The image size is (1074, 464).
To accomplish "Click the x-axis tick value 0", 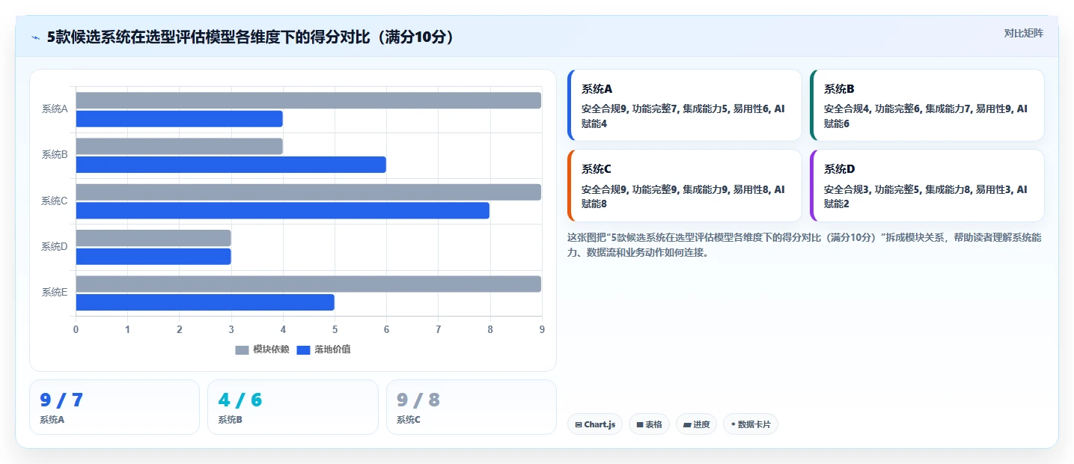I will coord(76,329).
